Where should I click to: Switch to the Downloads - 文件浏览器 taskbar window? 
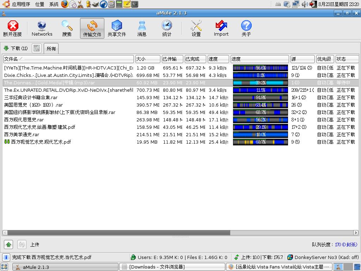(172, 267)
